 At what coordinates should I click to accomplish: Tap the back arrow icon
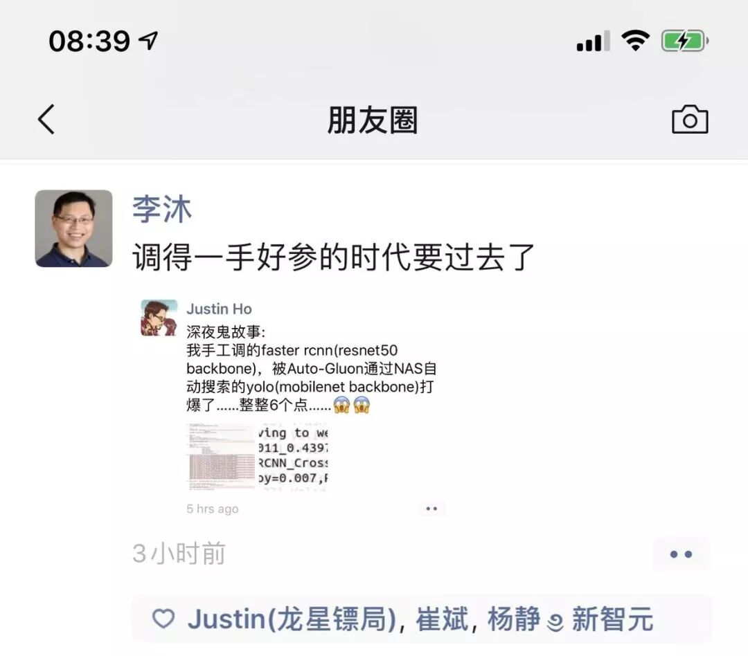click(x=46, y=119)
